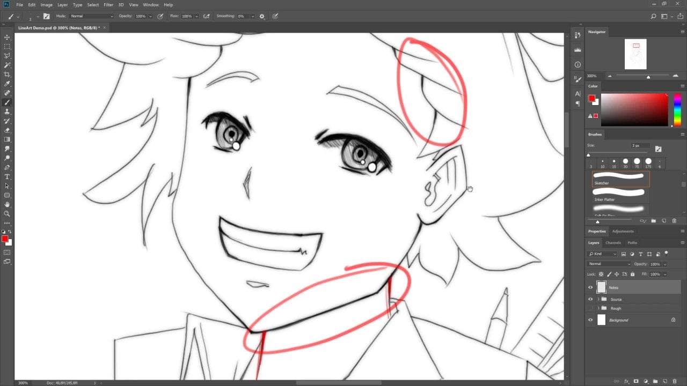Show the Rough layer group

coord(590,308)
